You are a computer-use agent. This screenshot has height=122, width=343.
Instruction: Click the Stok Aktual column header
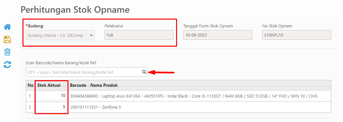point(49,85)
